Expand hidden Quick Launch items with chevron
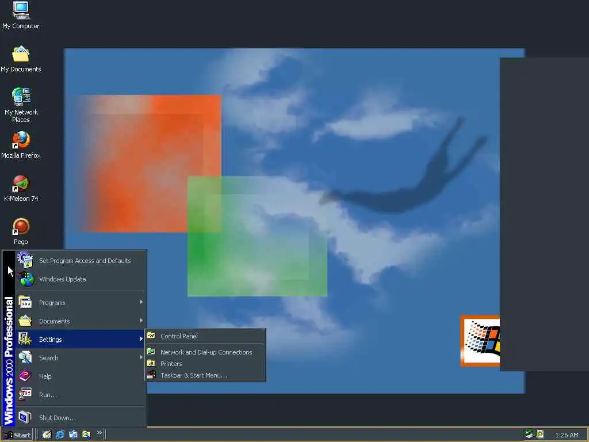Image resolution: width=589 pixels, height=442 pixels. click(99, 433)
